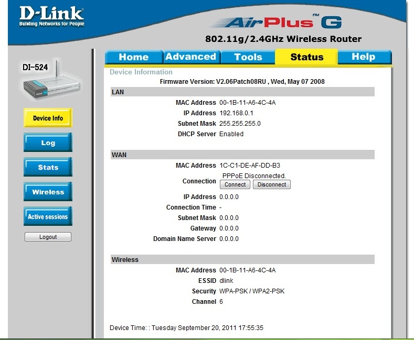Open the Home tab
Image resolution: width=414 pixels, height=340 pixels.
(x=133, y=57)
